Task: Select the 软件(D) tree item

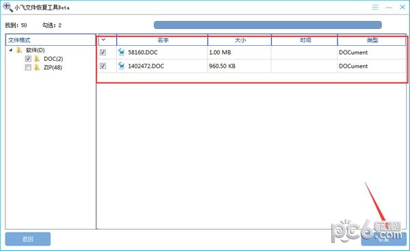Action: pyautogui.click(x=36, y=50)
